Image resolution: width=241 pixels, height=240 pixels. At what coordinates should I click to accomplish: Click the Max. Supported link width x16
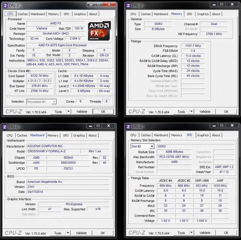(x=98, y=209)
